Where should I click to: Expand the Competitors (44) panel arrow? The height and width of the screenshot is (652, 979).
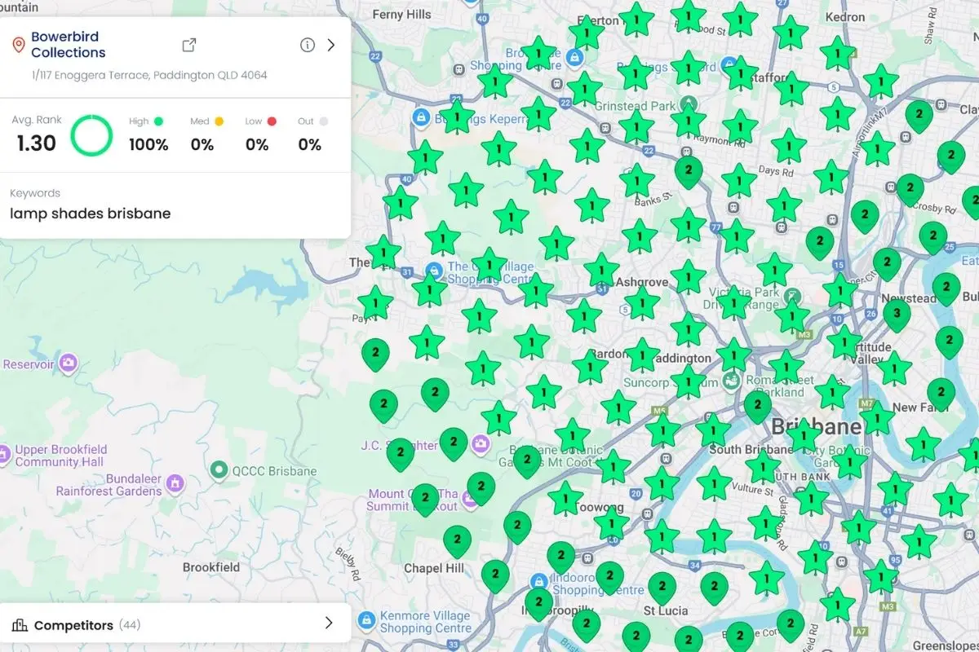[329, 623]
